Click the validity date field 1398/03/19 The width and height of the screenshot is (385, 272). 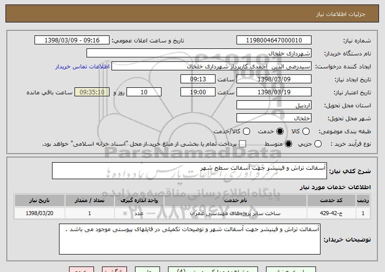(274, 92)
